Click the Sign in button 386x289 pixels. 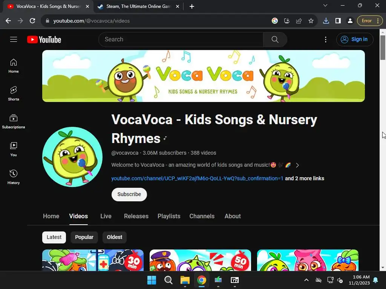point(355,39)
